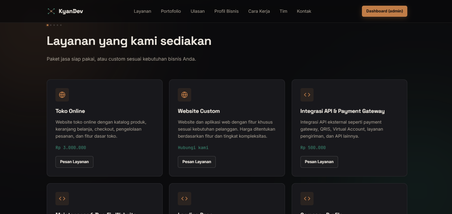
Task: Click the Layanan yang kami sediakan heading
Action: [x=129, y=41]
